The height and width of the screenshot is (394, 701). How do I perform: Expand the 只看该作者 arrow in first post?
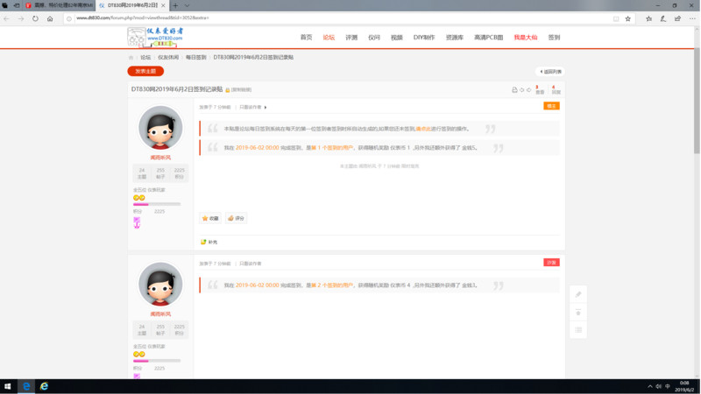click(266, 108)
